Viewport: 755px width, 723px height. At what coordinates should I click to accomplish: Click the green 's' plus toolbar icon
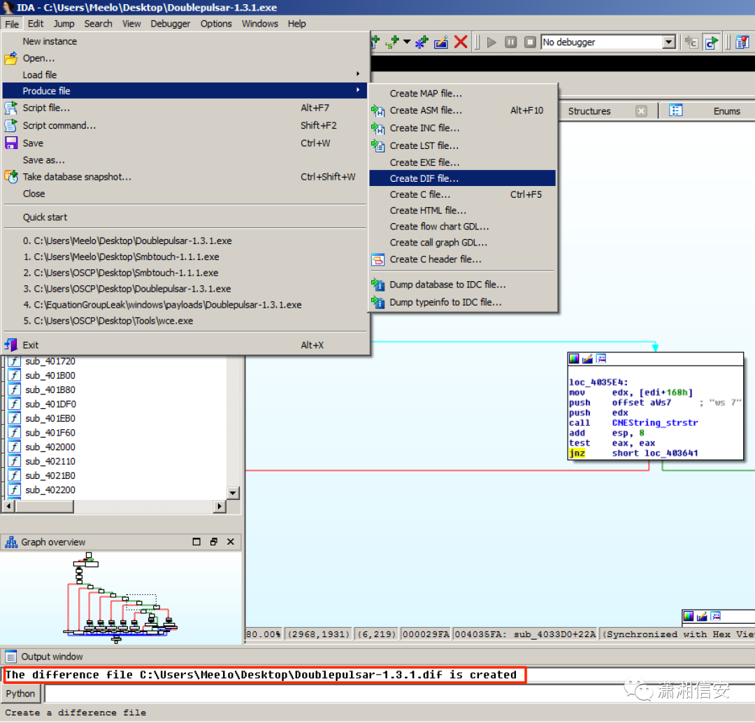[392, 43]
